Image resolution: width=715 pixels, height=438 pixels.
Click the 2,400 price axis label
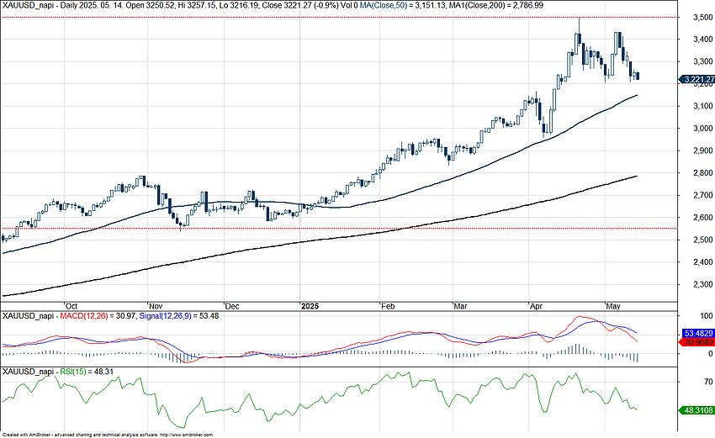702,262
